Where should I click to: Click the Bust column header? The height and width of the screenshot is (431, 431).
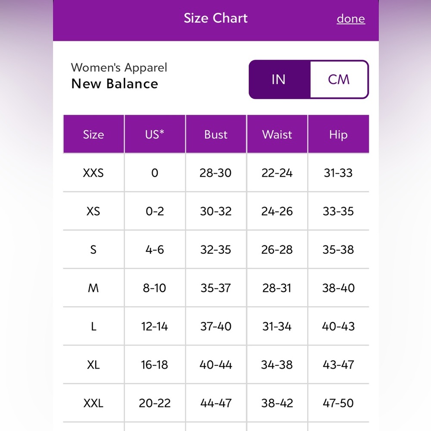click(216, 134)
